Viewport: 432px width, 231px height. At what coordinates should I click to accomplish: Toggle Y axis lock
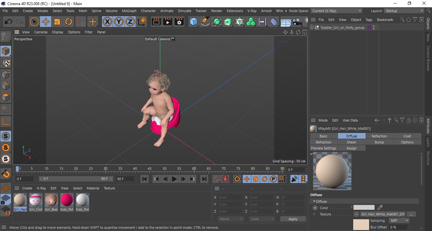point(119,22)
